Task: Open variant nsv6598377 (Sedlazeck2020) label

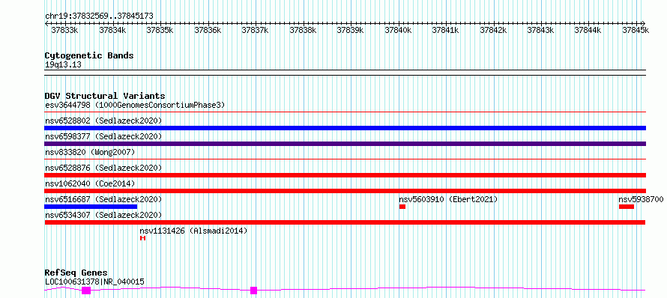Action: (103, 136)
